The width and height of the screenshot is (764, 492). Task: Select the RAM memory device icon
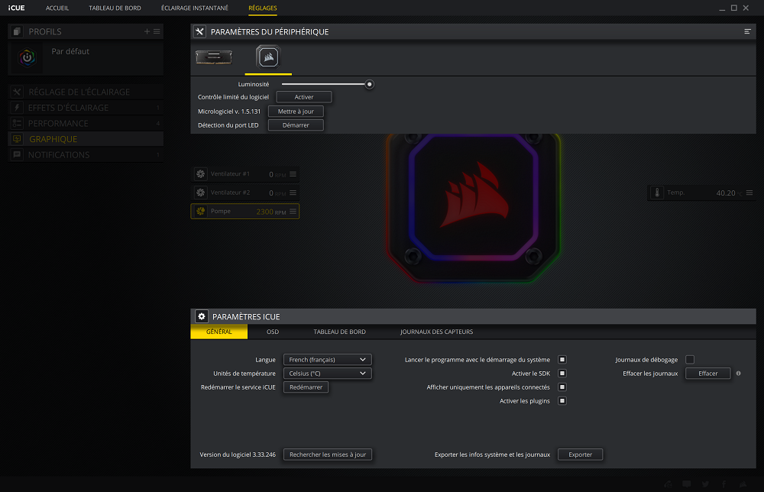click(x=213, y=57)
